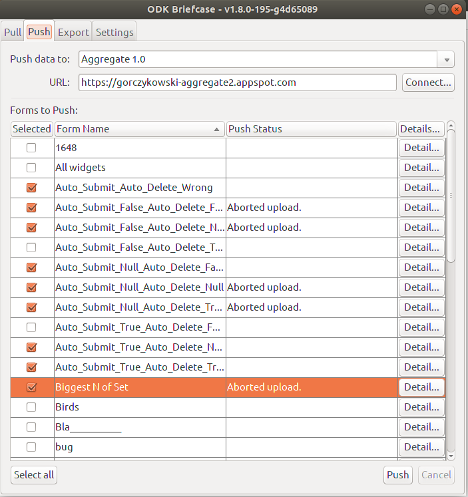Open the Export tab
Viewport: 468px width, 497px height.
(x=73, y=32)
